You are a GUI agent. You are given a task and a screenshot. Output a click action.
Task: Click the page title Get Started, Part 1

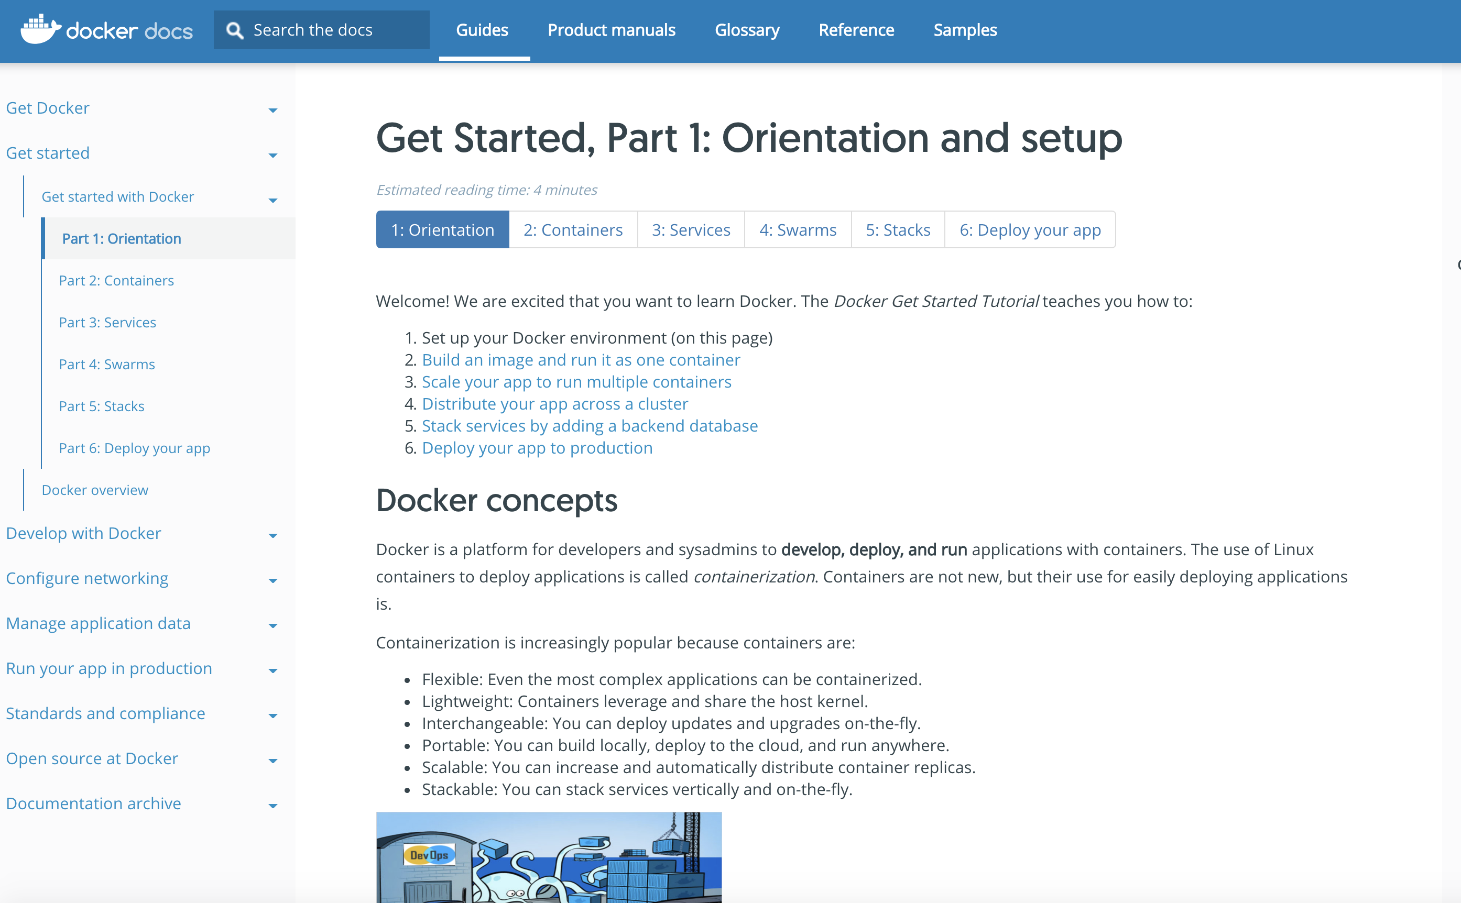coord(749,138)
